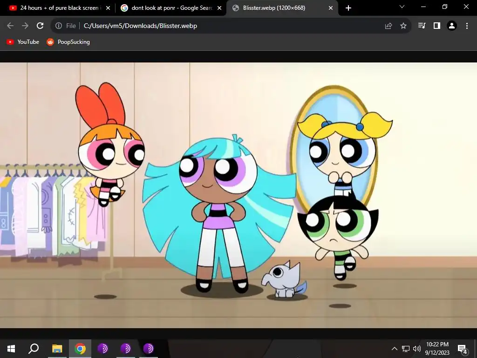The height and width of the screenshot is (358, 477).
Task: Open Windows taskbar search
Action: pos(34,349)
